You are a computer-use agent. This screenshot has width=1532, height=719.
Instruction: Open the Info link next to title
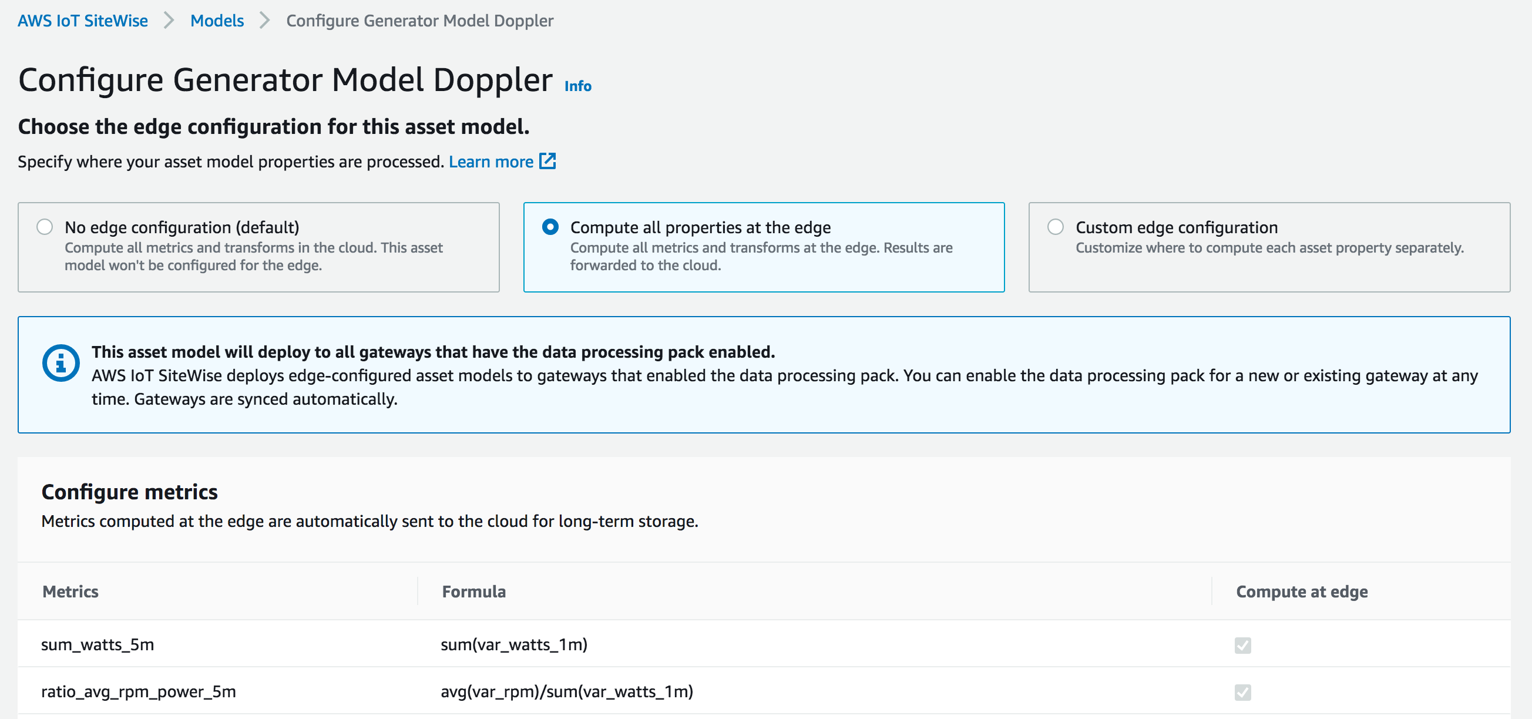[x=577, y=86]
